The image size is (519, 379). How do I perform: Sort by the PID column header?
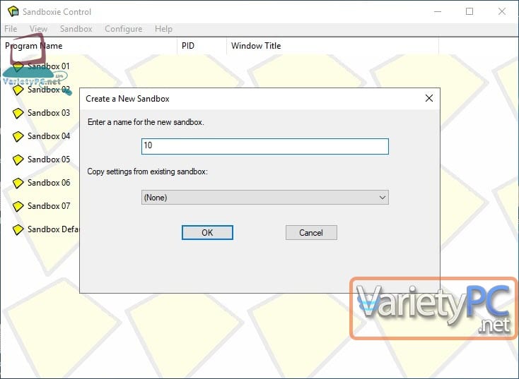(202, 46)
